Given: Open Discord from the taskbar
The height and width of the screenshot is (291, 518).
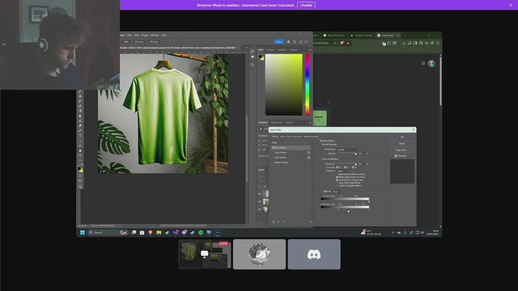Looking at the screenshot, I should point(184,233).
